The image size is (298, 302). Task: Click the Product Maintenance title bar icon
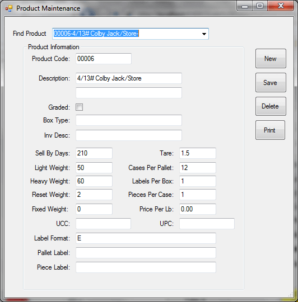pos(9,8)
